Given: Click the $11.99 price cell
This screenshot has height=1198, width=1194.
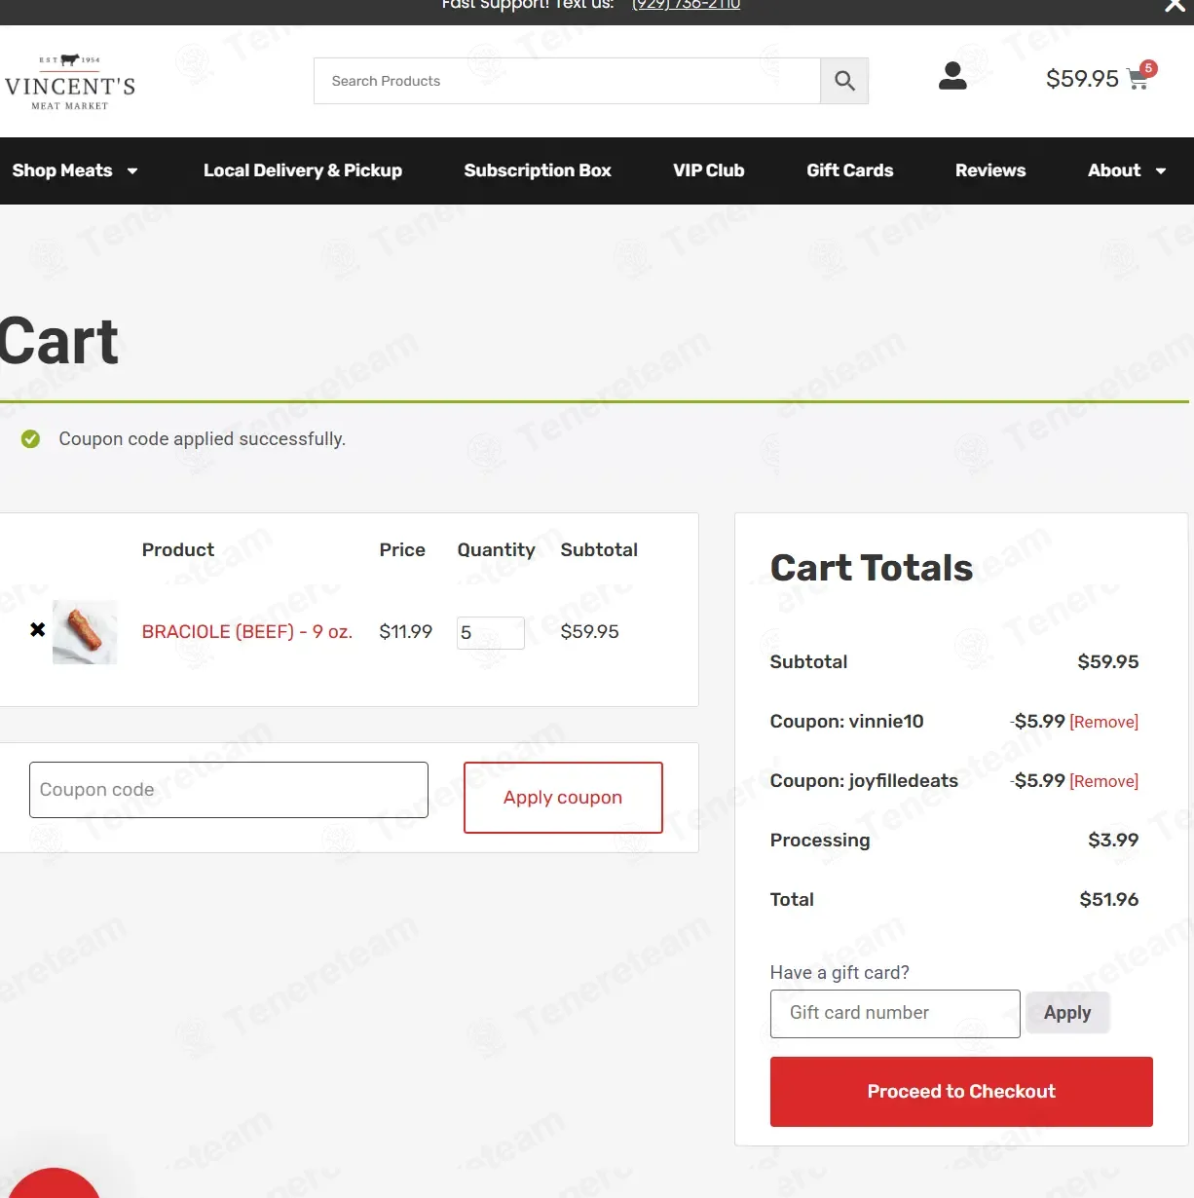Looking at the screenshot, I should tap(405, 631).
